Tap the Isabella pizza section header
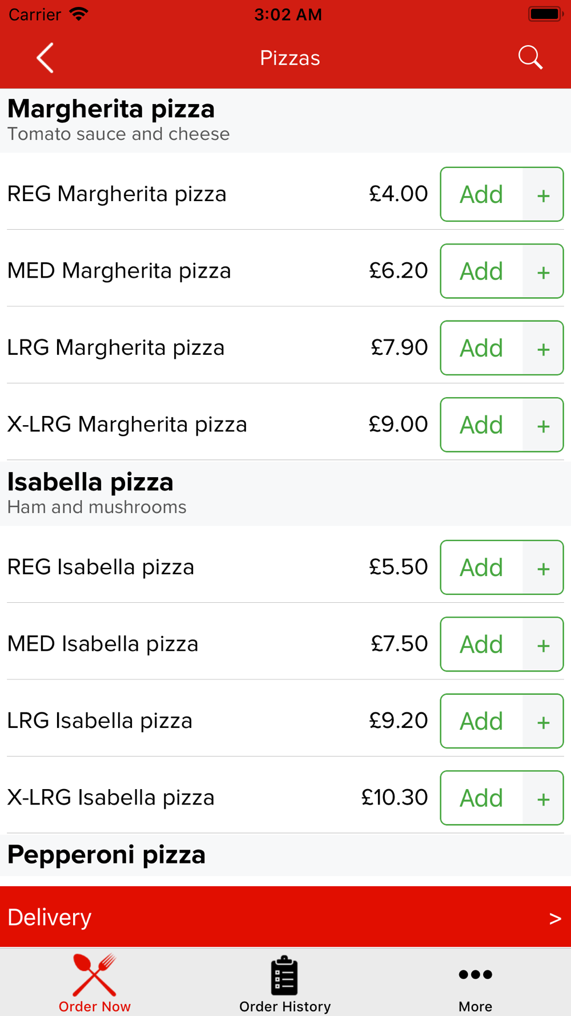 90,483
